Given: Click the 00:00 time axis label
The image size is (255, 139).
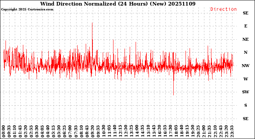Looking at the screenshot, I should tap(4, 131).
